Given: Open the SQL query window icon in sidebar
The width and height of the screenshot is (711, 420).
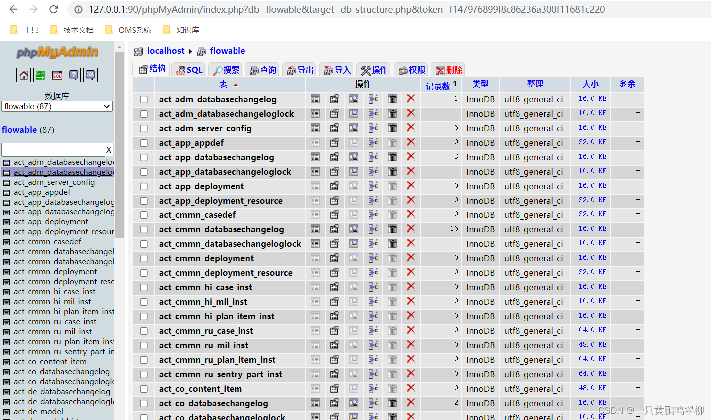Looking at the screenshot, I should click(x=57, y=75).
